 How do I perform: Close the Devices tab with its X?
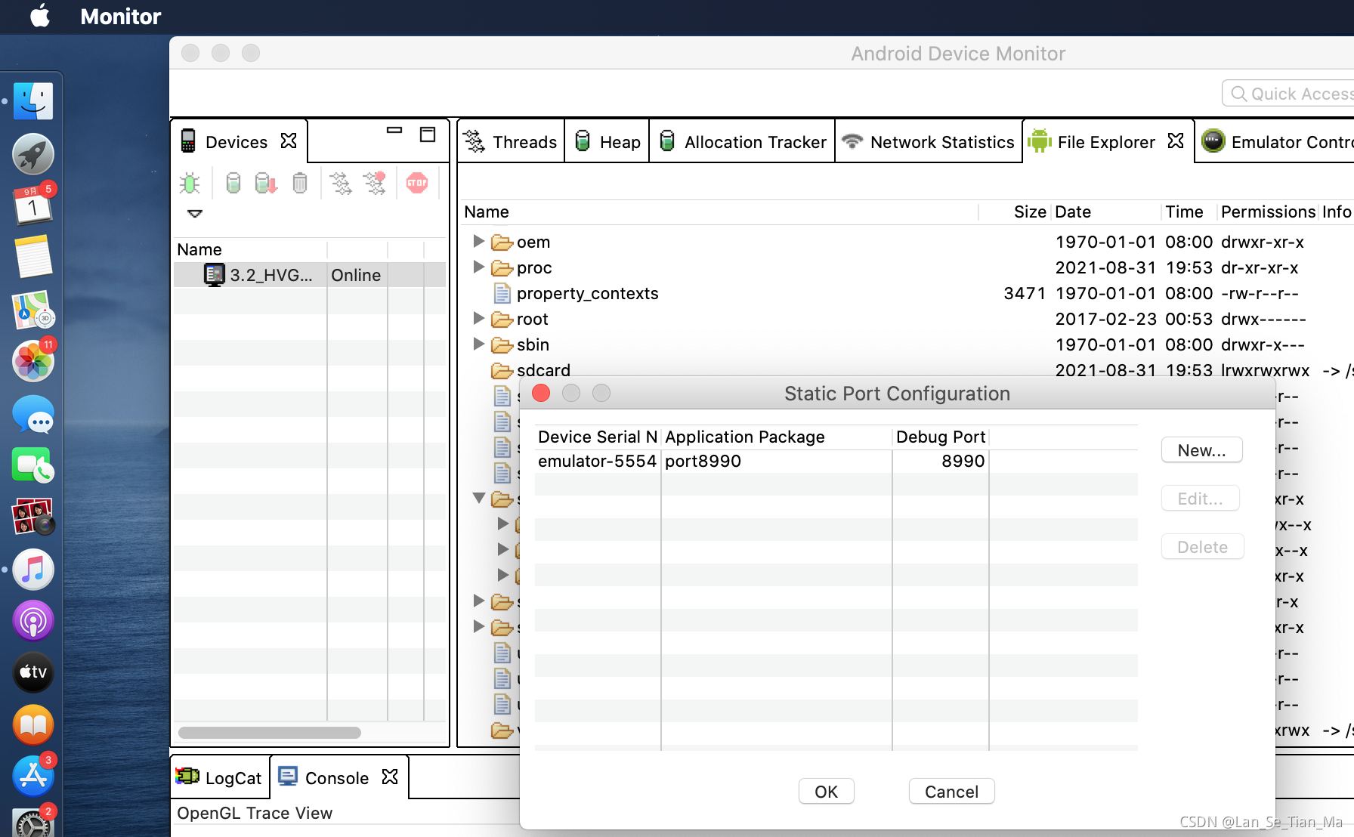coord(289,141)
